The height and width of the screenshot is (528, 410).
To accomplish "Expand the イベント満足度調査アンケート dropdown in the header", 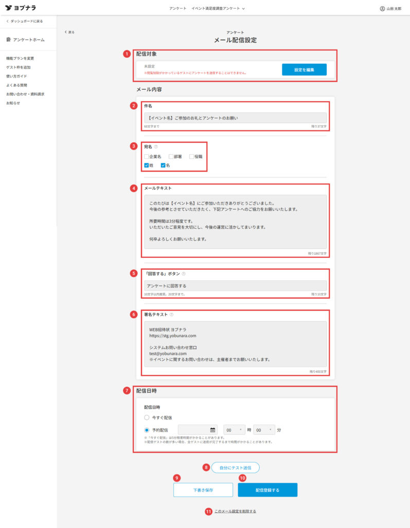I will (x=218, y=9).
